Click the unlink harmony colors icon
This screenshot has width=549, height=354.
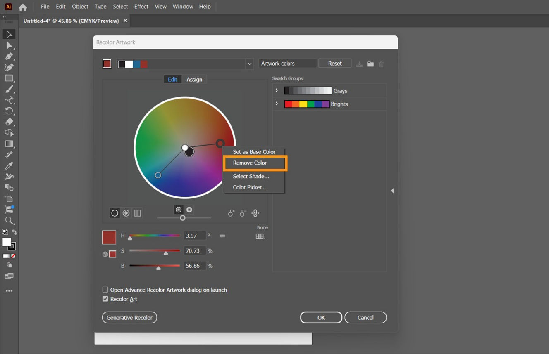pyautogui.click(x=255, y=213)
